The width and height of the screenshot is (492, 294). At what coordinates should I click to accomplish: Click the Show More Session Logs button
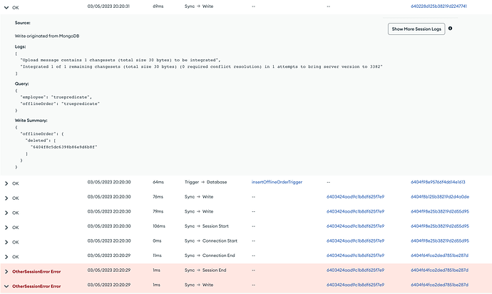[x=415, y=29]
